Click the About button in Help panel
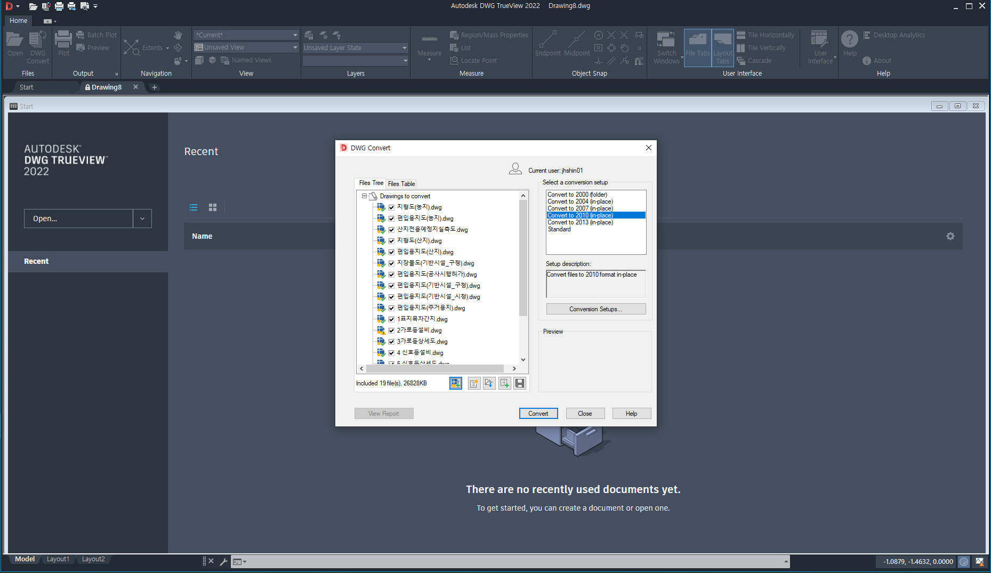This screenshot has height=573, width=991. pyautogui.click(x=877, y=61)
